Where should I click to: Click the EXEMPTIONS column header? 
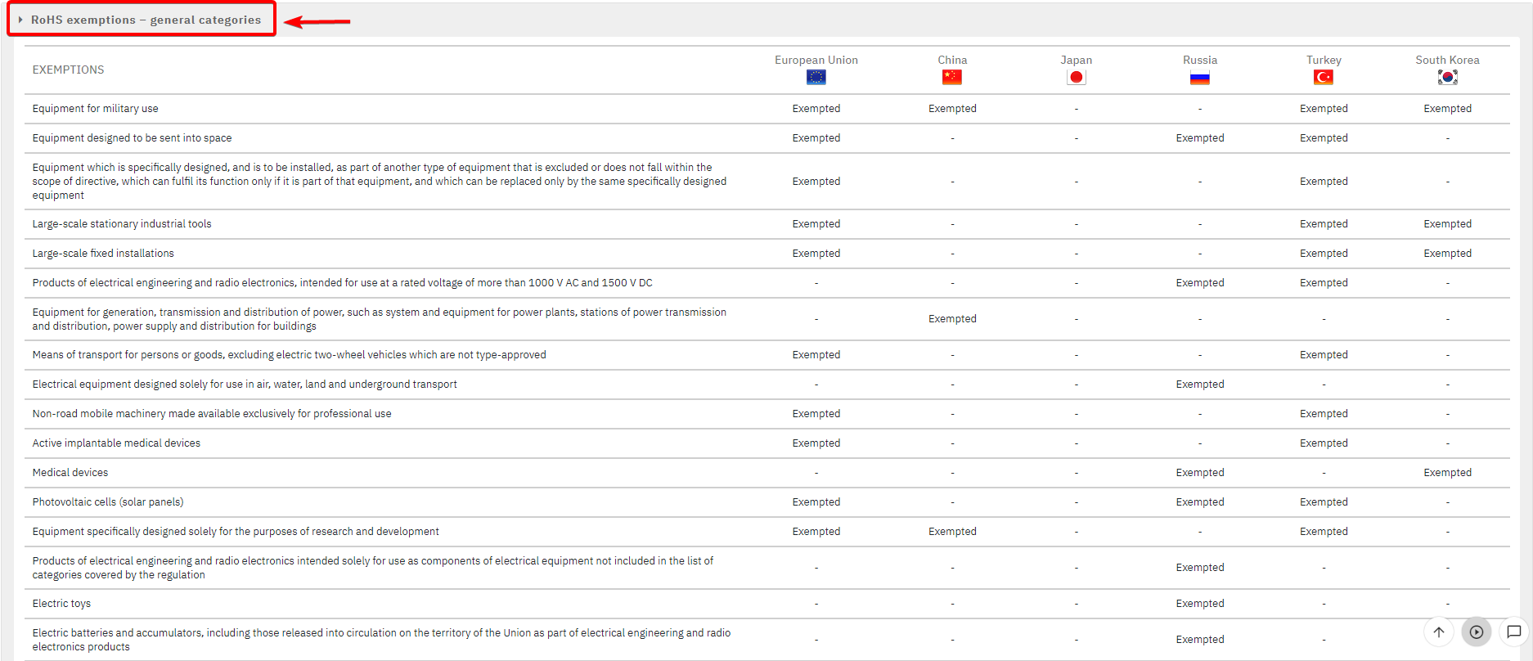tap(68, 70)
